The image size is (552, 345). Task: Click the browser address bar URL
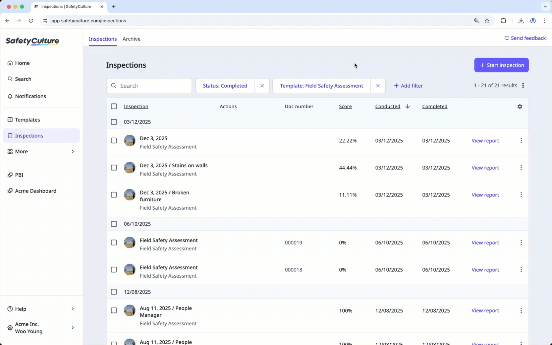coord(89,21)
